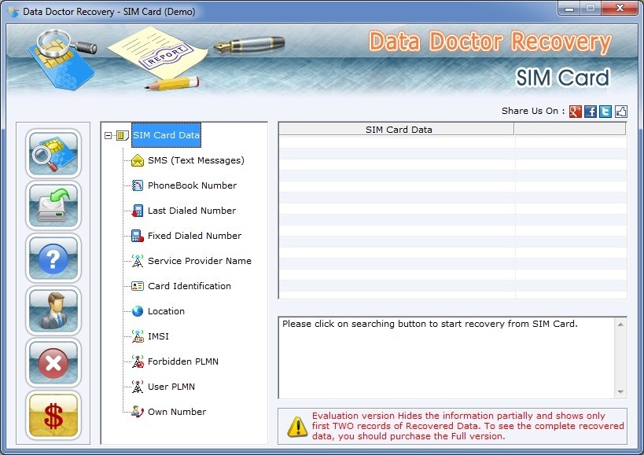Select Own Number in the tree
The height and width of the screenshot is (455, 644).
[176, 412]
